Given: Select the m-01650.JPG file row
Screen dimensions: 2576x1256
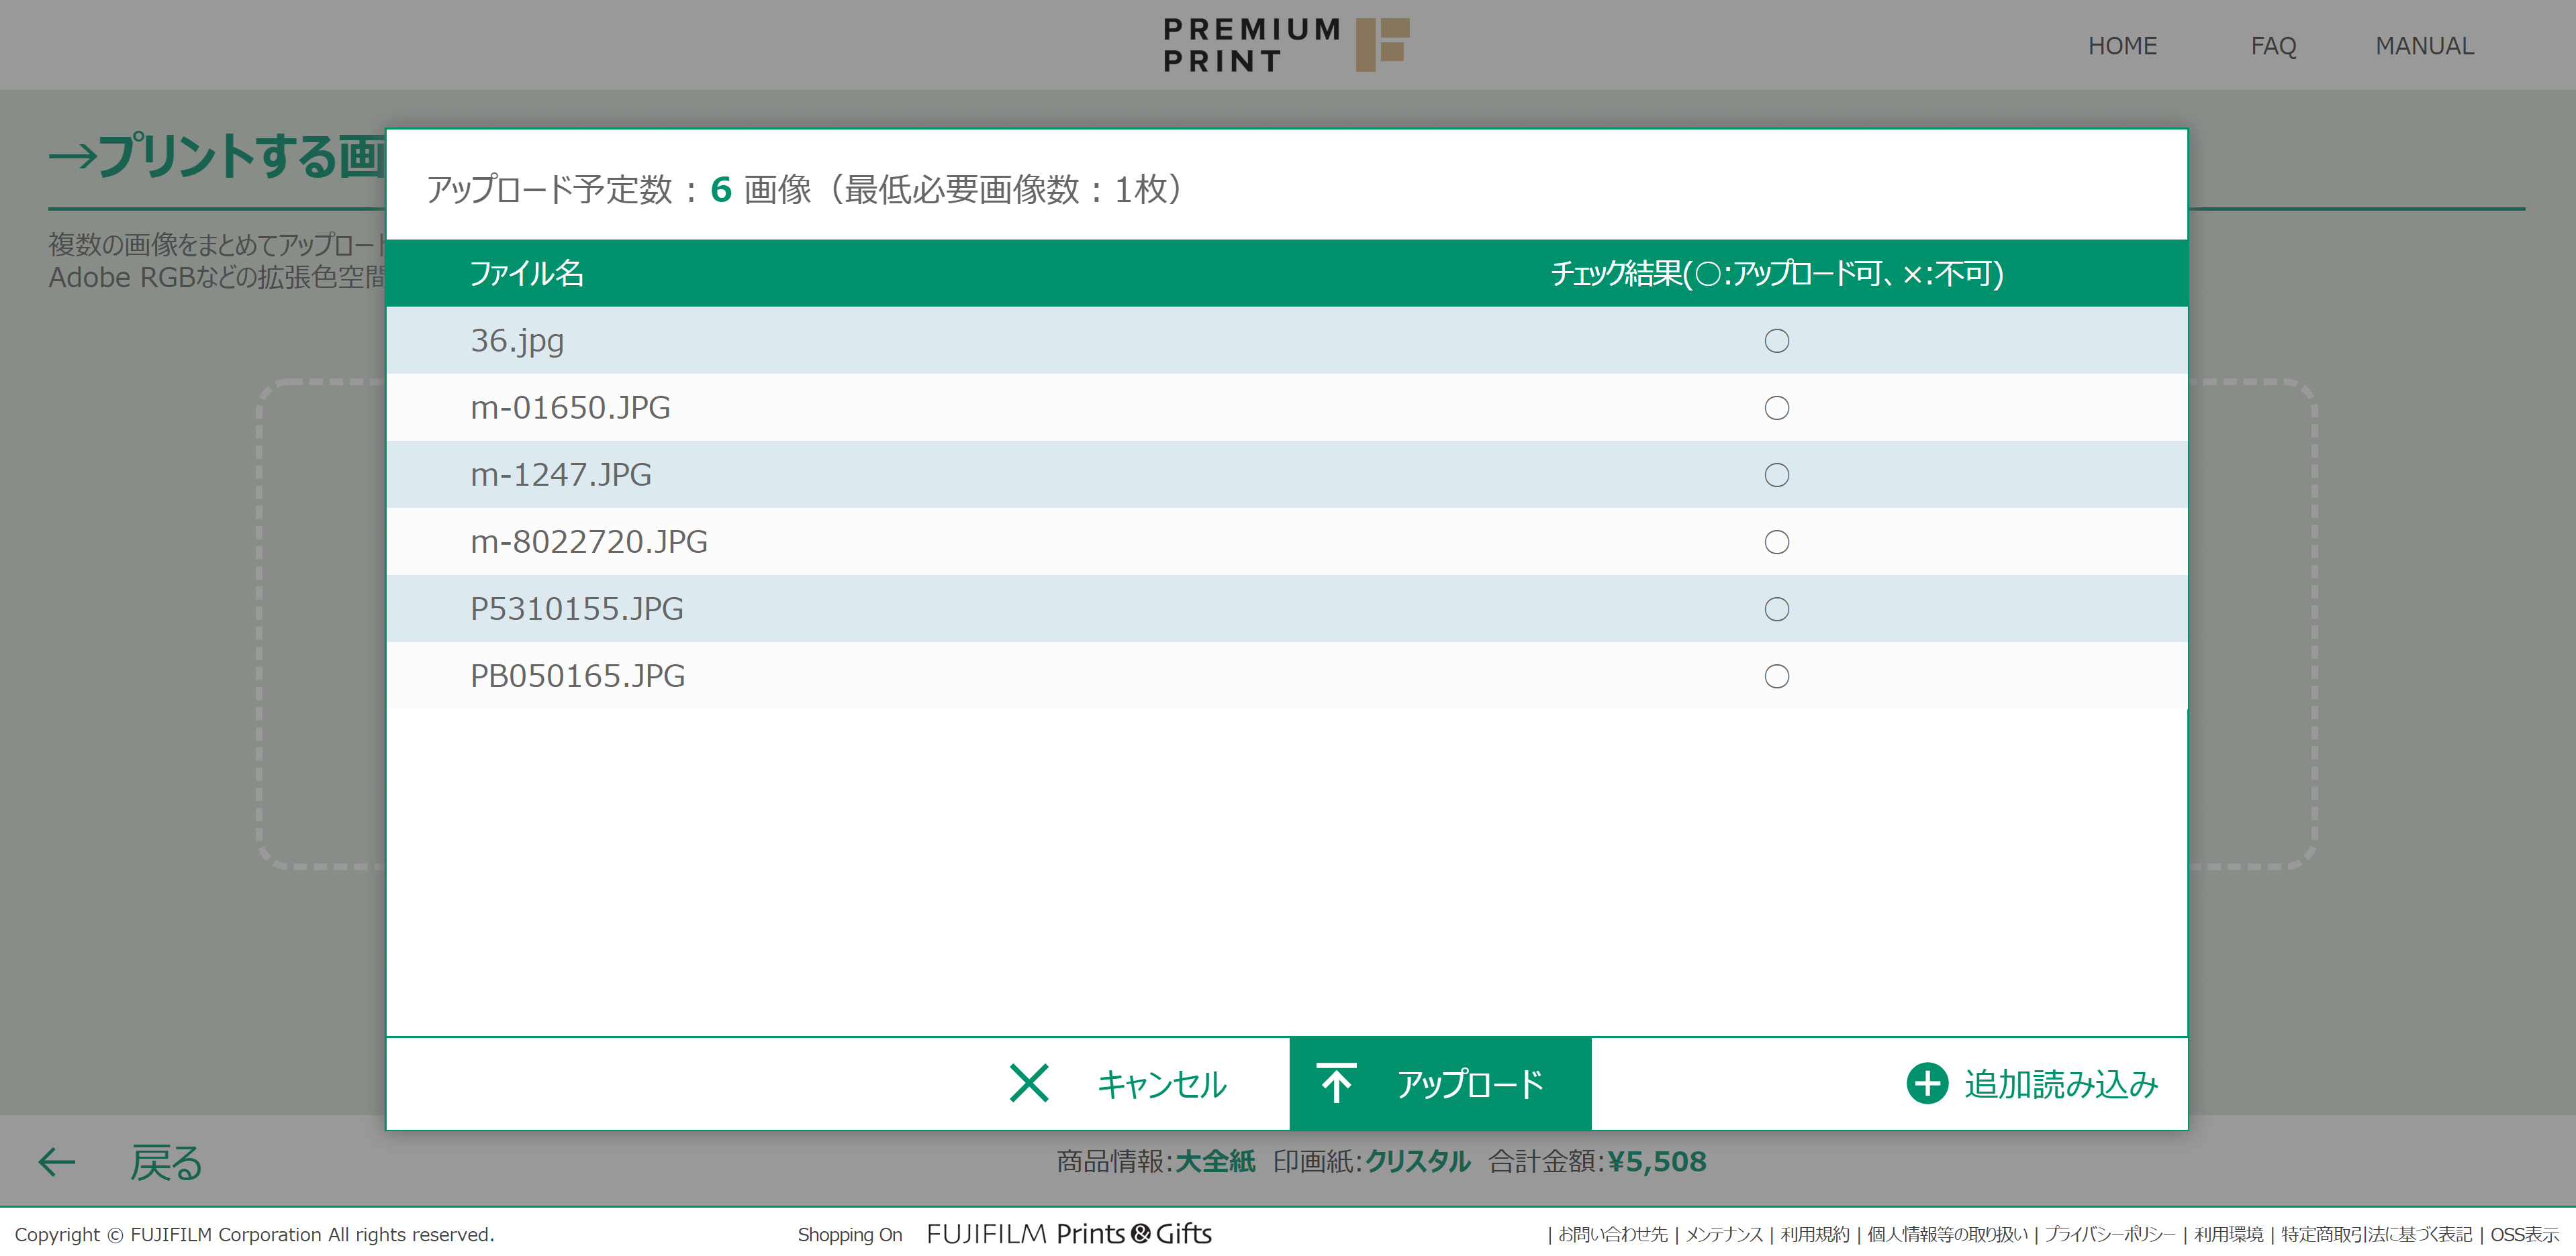Looking at the screenshot, I should (x=570, y=408).
